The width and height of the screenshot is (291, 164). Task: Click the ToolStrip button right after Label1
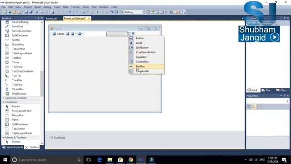[x=68, y=34]
